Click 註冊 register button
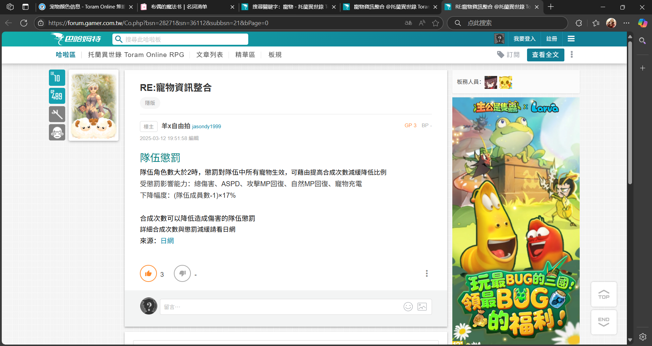This screenshot has width=652, height=346. (x=551, y=39)
